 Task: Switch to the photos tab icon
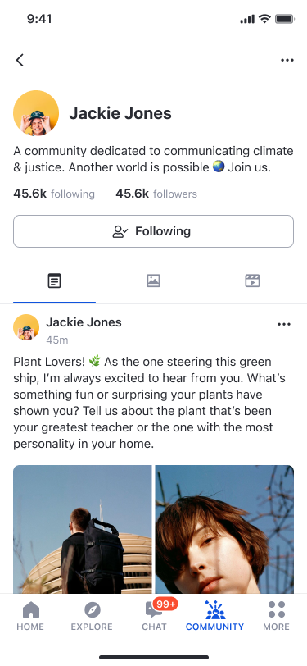coord(154,281)
